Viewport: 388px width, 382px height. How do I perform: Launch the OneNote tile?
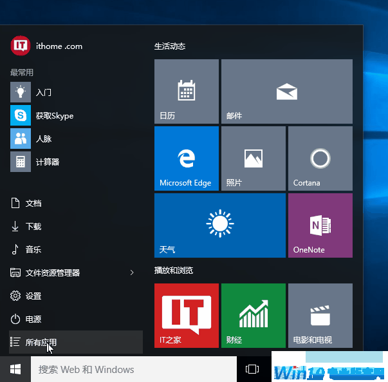(320, 225)
